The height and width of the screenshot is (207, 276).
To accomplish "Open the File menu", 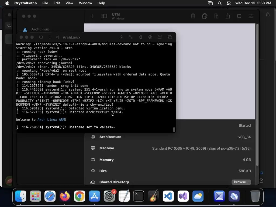I will [x=45, y=3].
